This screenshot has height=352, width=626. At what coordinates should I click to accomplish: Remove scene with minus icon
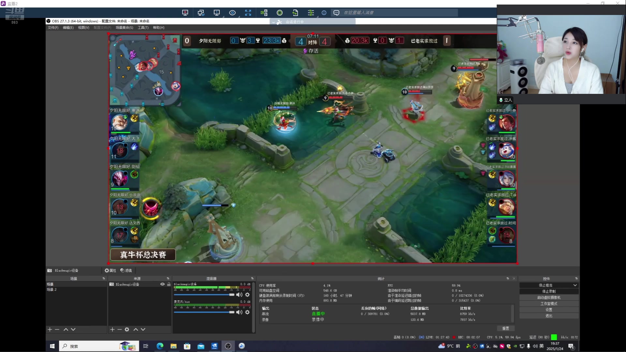tap(57, 330)
